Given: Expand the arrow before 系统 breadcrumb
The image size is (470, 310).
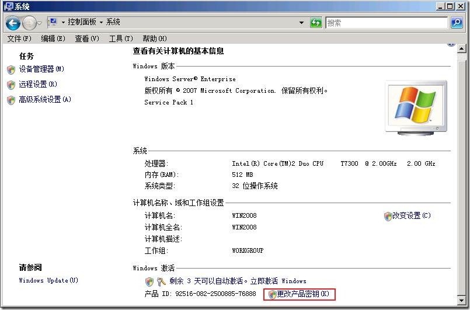Looking at the screenshot, I should pyautogui.click(x=102, y=22).
